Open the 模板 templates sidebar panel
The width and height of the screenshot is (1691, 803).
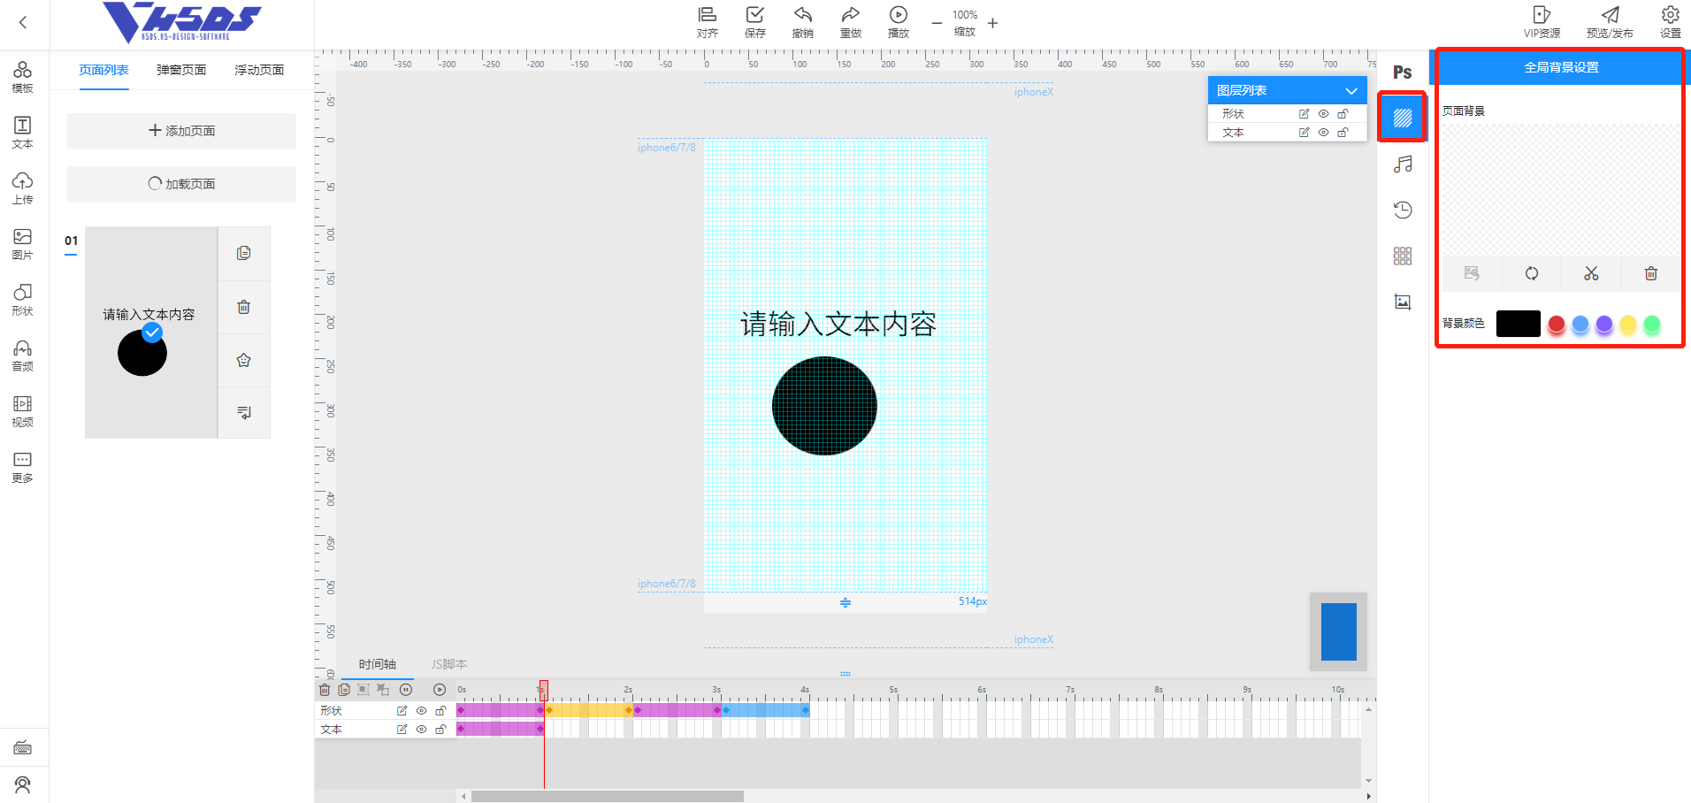click(23, 76)
